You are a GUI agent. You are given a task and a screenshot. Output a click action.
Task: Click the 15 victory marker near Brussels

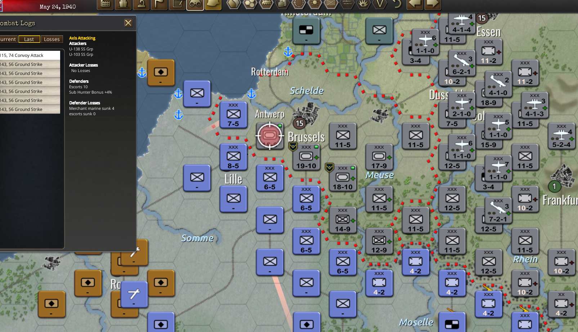pos(300,124)
